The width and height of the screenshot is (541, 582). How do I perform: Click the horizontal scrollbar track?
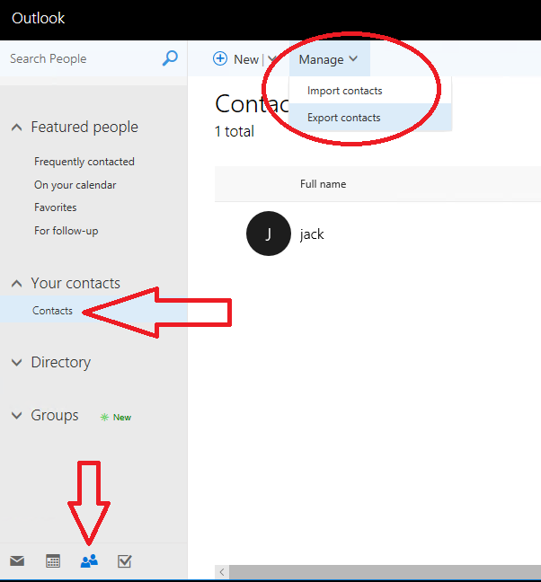pos(385,572)
